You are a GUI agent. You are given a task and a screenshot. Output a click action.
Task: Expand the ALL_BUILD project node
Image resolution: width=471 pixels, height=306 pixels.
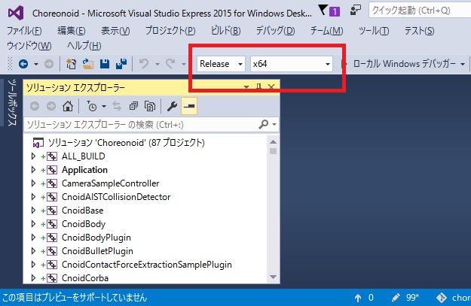[33, 156]
